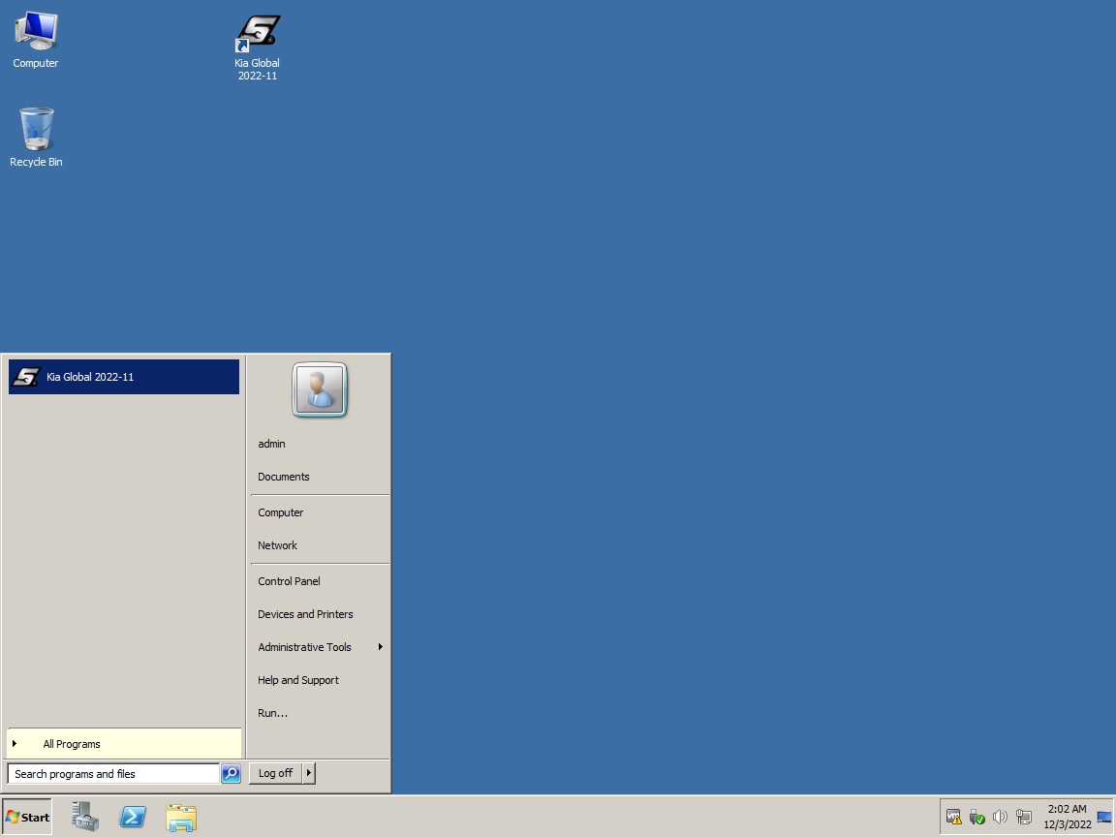Viewport: 1116px width, 837px height.
Task: Open Network from Start menu
Action: (x=278, y=545)
